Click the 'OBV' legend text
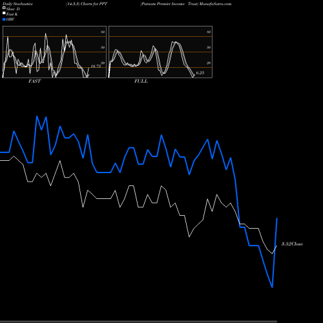Screen dimensions: 323x323 pyautogui.click(x=10, y=19)
